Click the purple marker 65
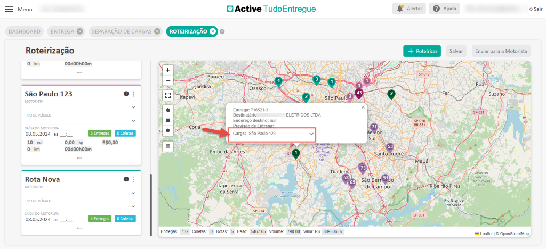Viewport: 546px width, 249px height. pos(352,183)
